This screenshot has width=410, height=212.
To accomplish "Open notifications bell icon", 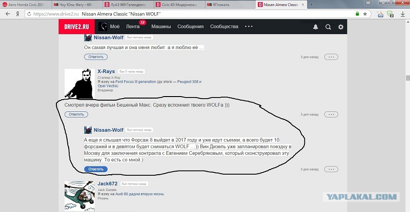I will point(316,27).
